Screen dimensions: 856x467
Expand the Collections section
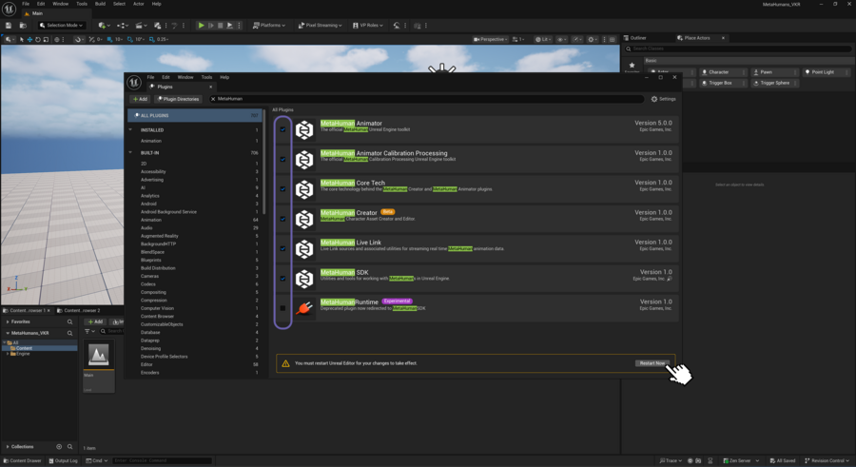pyautogui.click(x=8, y=447)
